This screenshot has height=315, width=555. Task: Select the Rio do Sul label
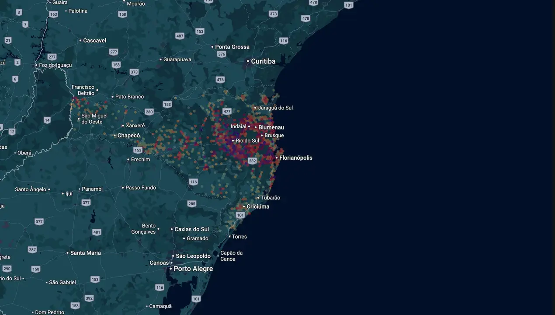pyautogui.click(x=247, y=141)
